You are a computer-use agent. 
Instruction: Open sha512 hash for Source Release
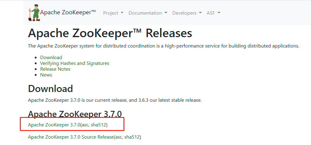point(132,137)
